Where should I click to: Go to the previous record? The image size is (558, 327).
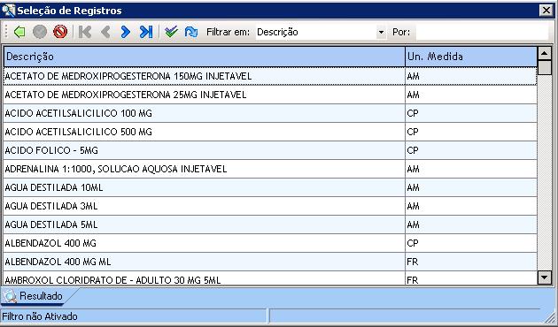click(x=105, y=32)
